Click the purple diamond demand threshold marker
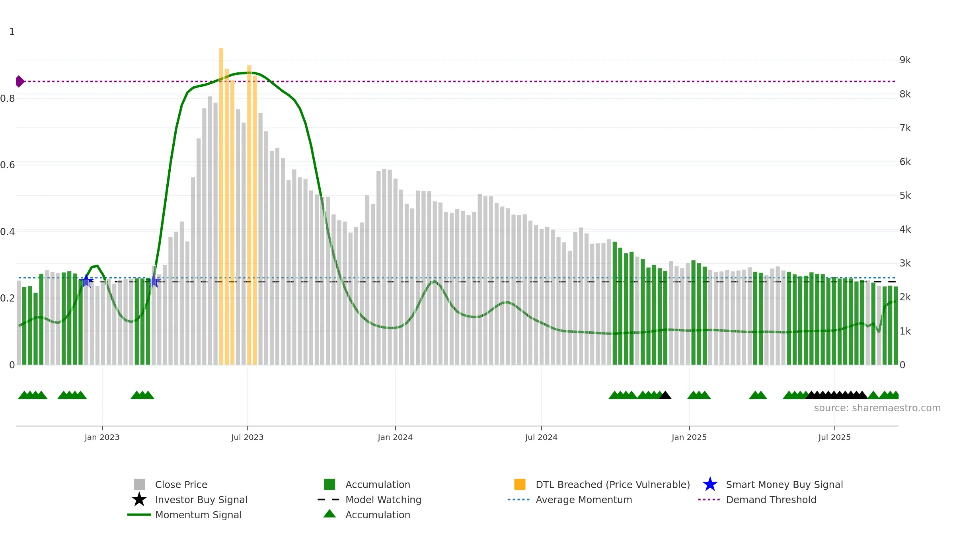 pyautogui.click(x=19, y=82)
